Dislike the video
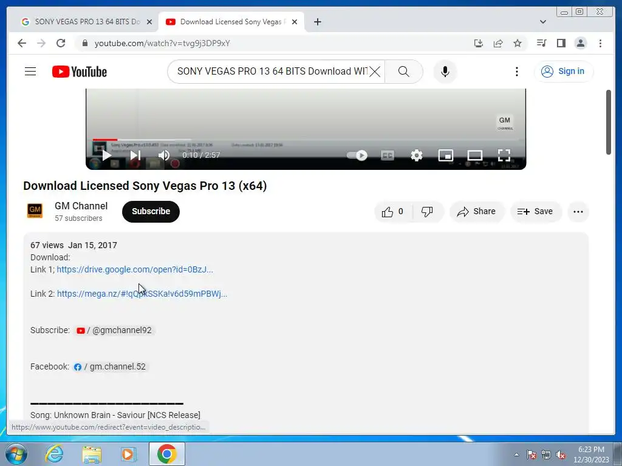This screenshot has height=466, width=622. (x=427, y=212)
